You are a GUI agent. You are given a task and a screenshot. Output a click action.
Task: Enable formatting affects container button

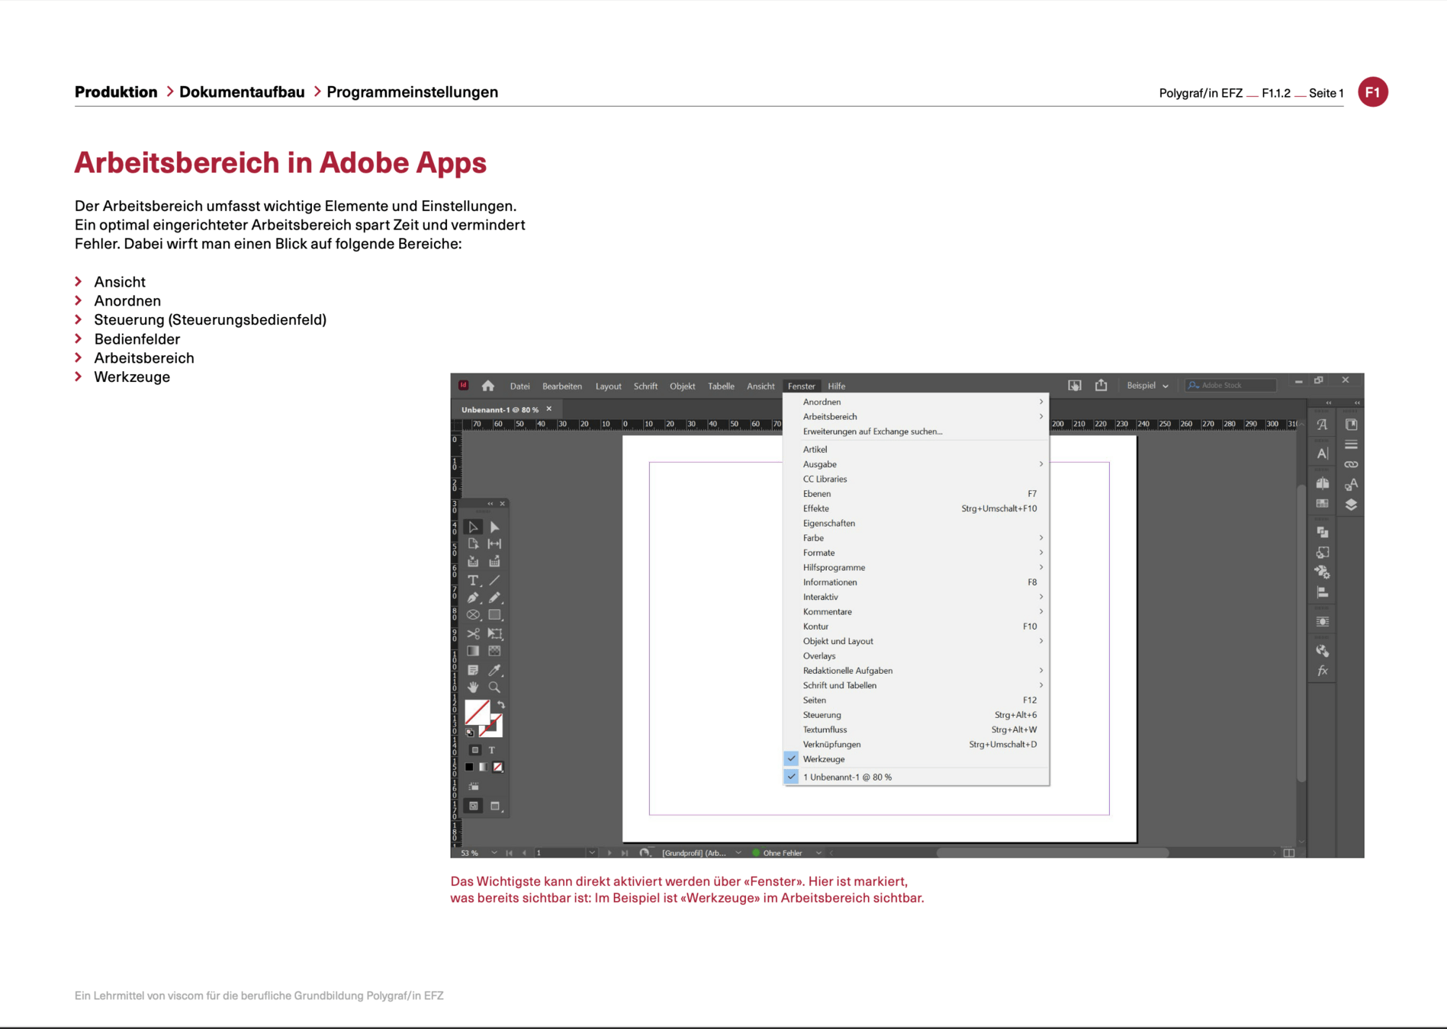click(474, 750)
